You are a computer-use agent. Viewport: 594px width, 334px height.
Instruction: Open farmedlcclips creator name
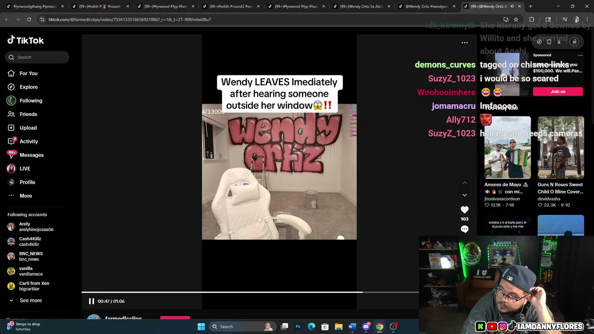point(123,319)
